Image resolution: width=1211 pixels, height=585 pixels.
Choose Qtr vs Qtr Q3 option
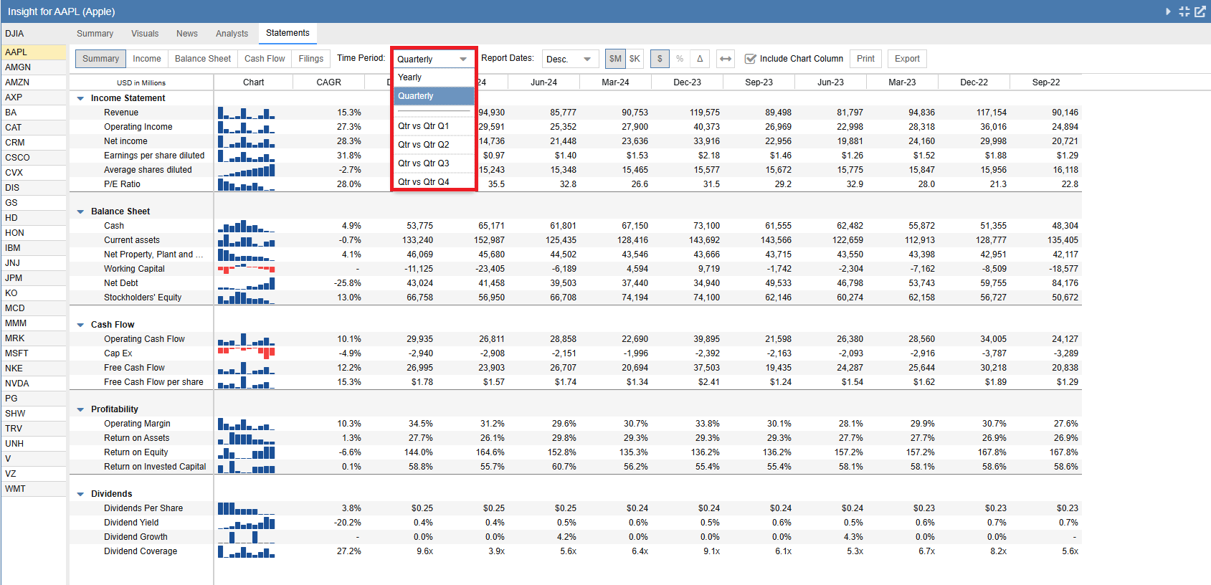[434, 163]
